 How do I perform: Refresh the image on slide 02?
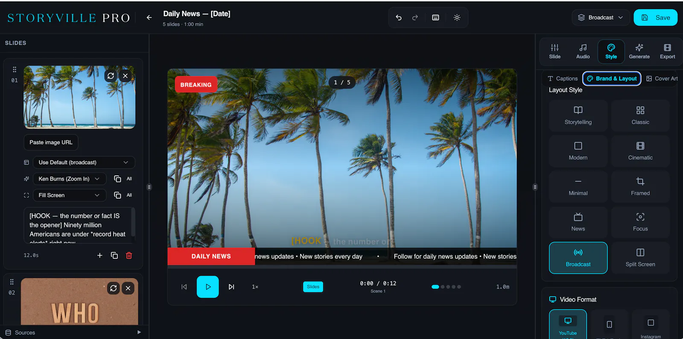(113, 288)
